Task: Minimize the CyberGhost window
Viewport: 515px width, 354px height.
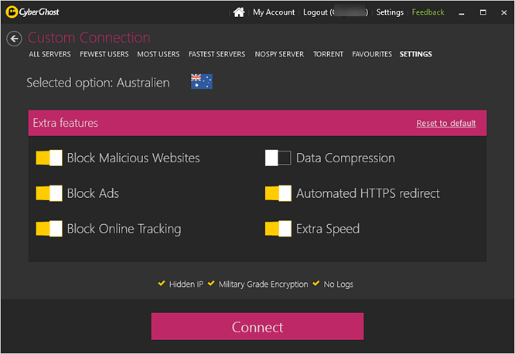Action: click(x=462, y=13)
